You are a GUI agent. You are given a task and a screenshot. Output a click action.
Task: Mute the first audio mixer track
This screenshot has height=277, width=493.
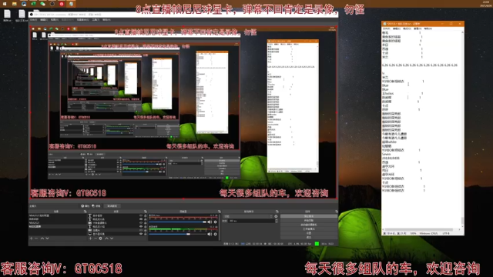coord(210,222)
